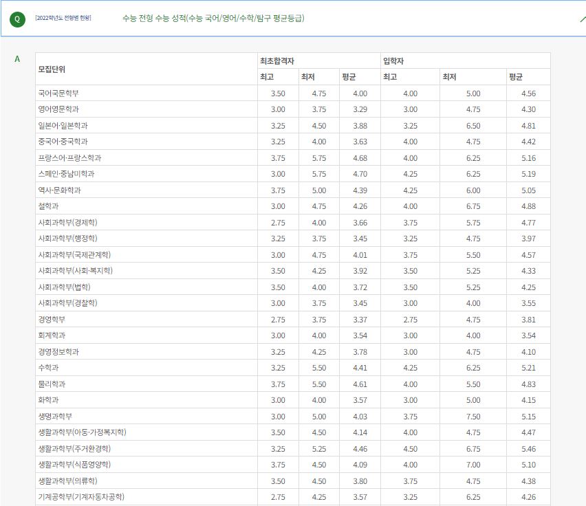Click the 5.46 average in 생활과학부(주거환경학) row
This screenshot has width=586, height=506.
coord(528,449)
